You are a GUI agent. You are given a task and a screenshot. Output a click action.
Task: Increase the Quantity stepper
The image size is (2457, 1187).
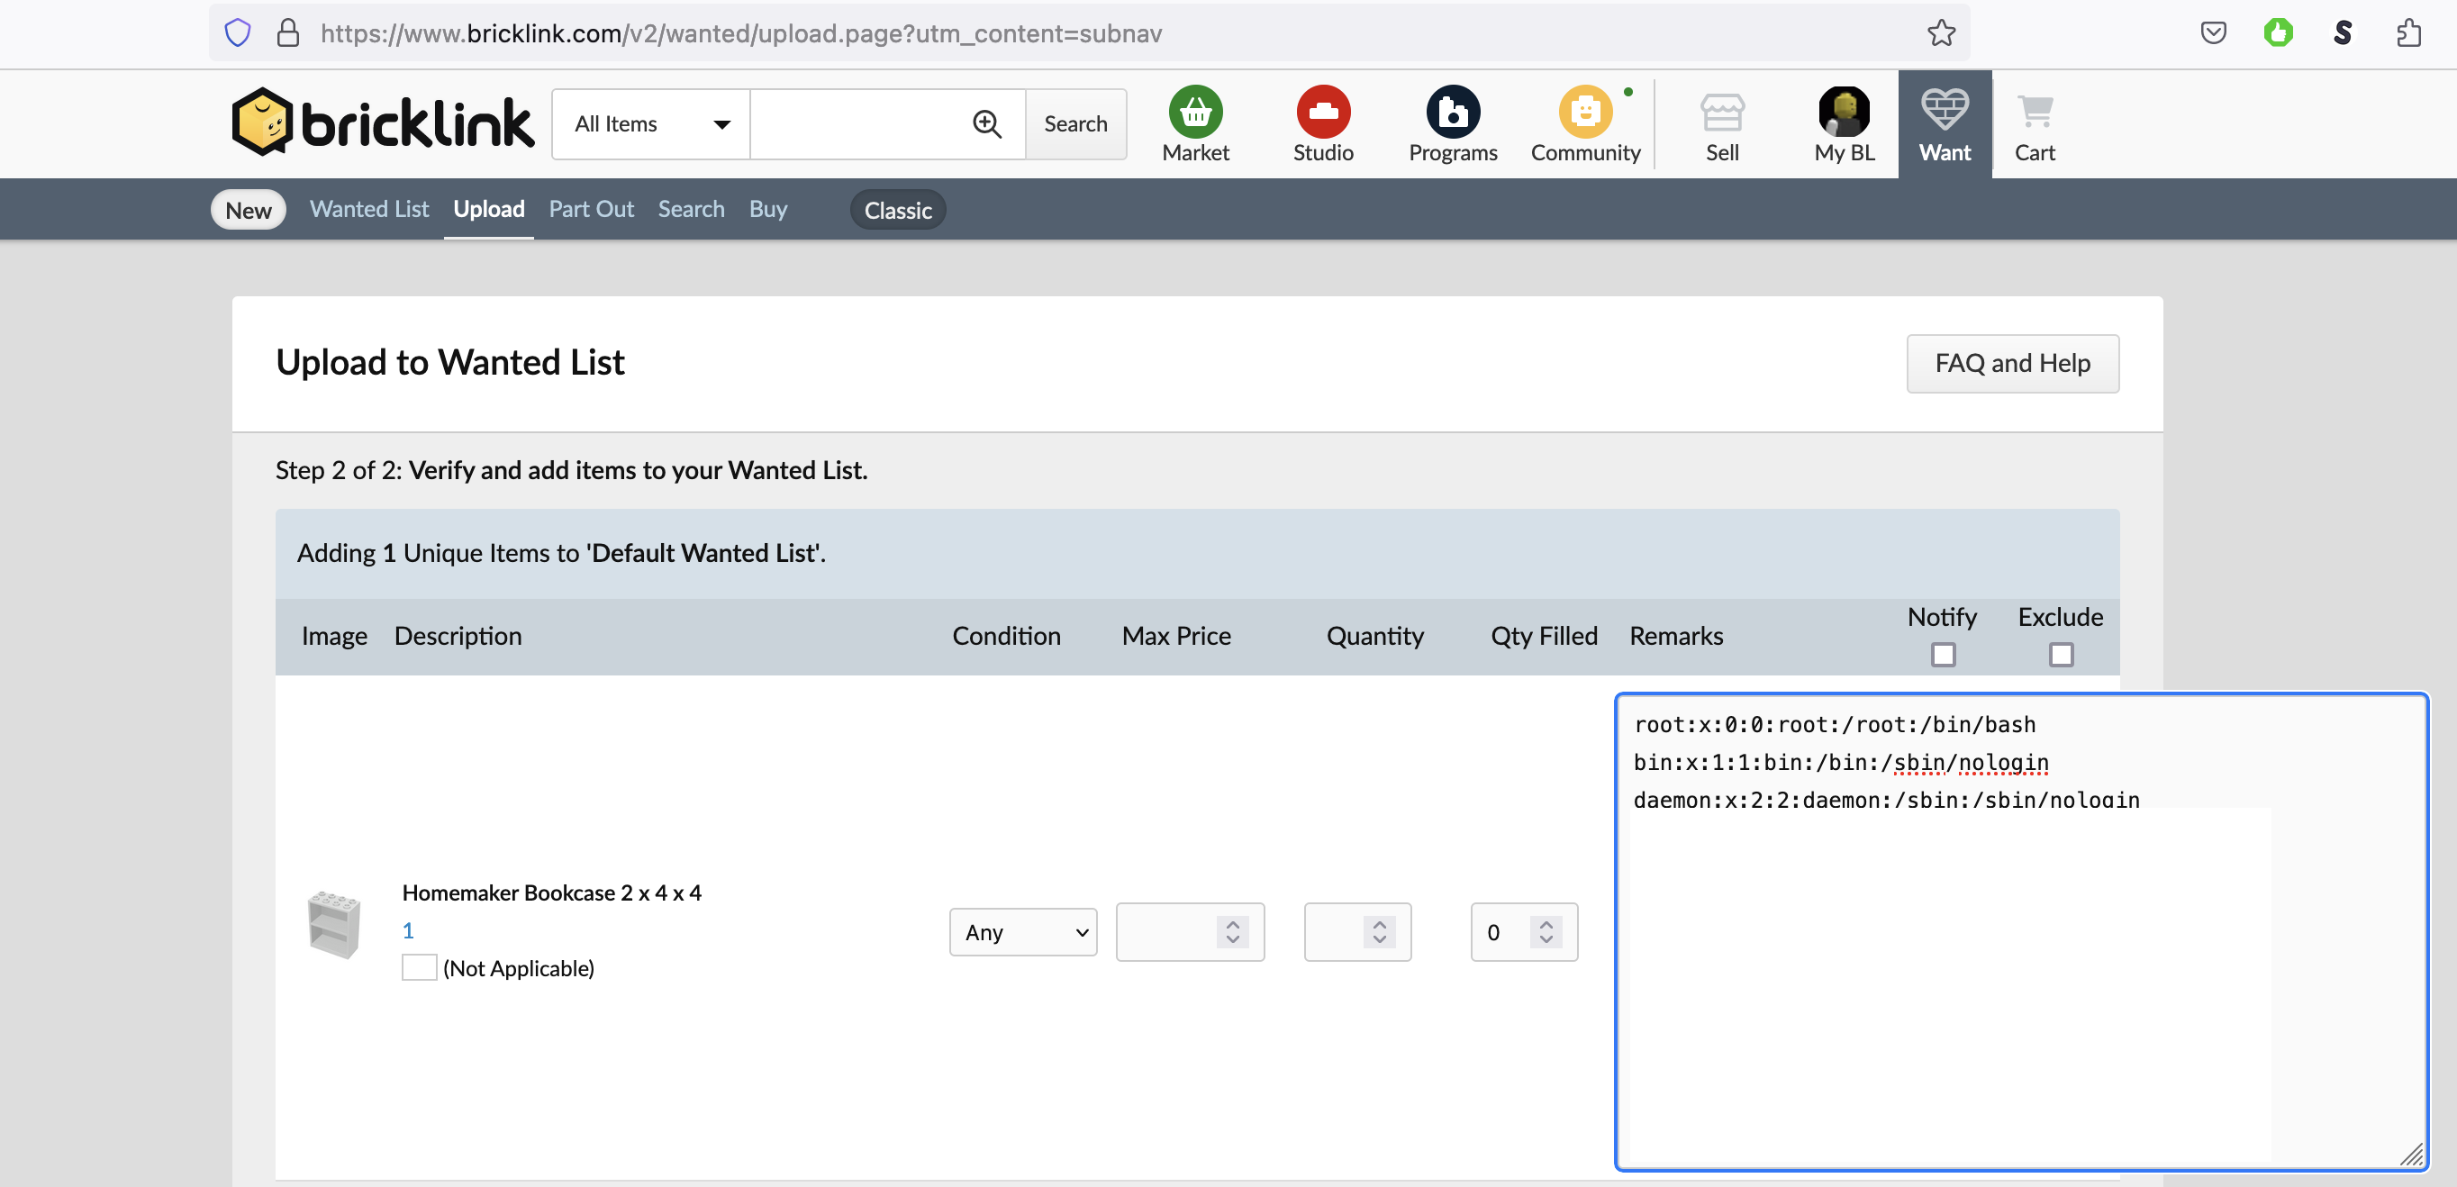click(x=1379, y=923)
